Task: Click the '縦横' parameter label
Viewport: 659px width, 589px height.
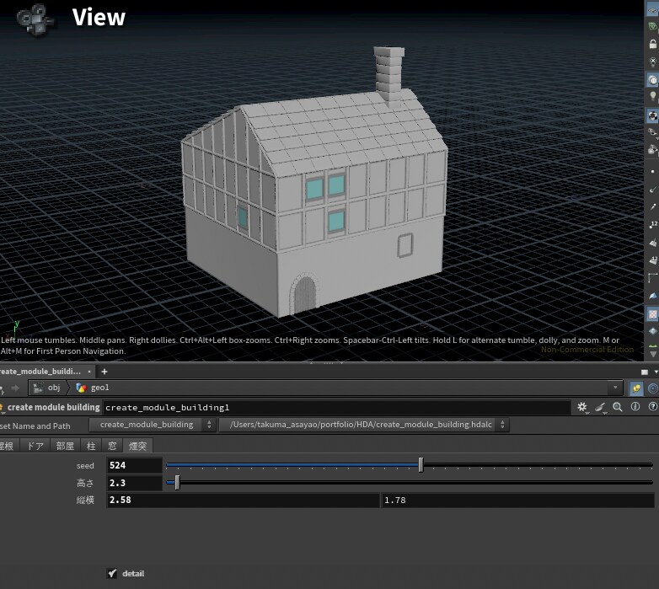Action: (x=85, y=500)
